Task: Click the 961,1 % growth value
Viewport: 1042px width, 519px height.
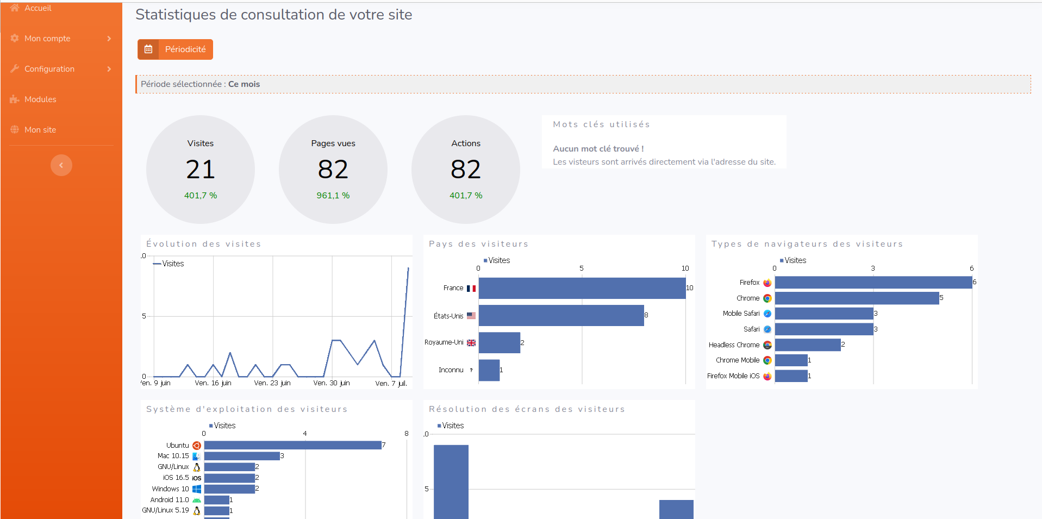Action: pyautogui.click(x=333, y=196)
